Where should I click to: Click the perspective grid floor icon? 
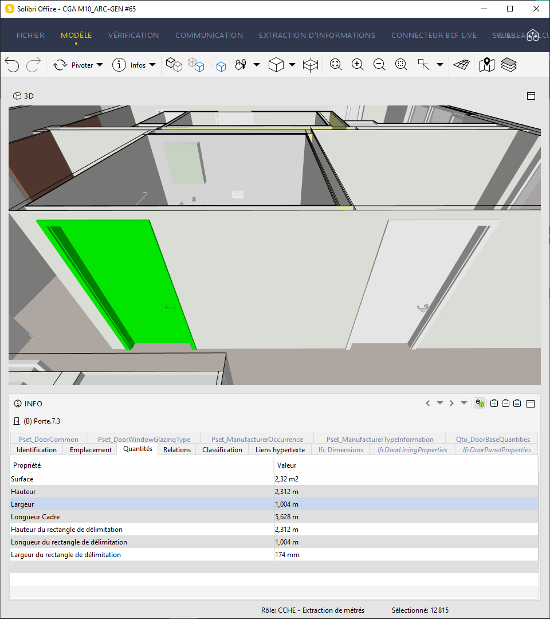(461, 64)
